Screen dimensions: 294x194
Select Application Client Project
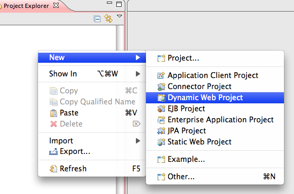click(x=215, y=75)
